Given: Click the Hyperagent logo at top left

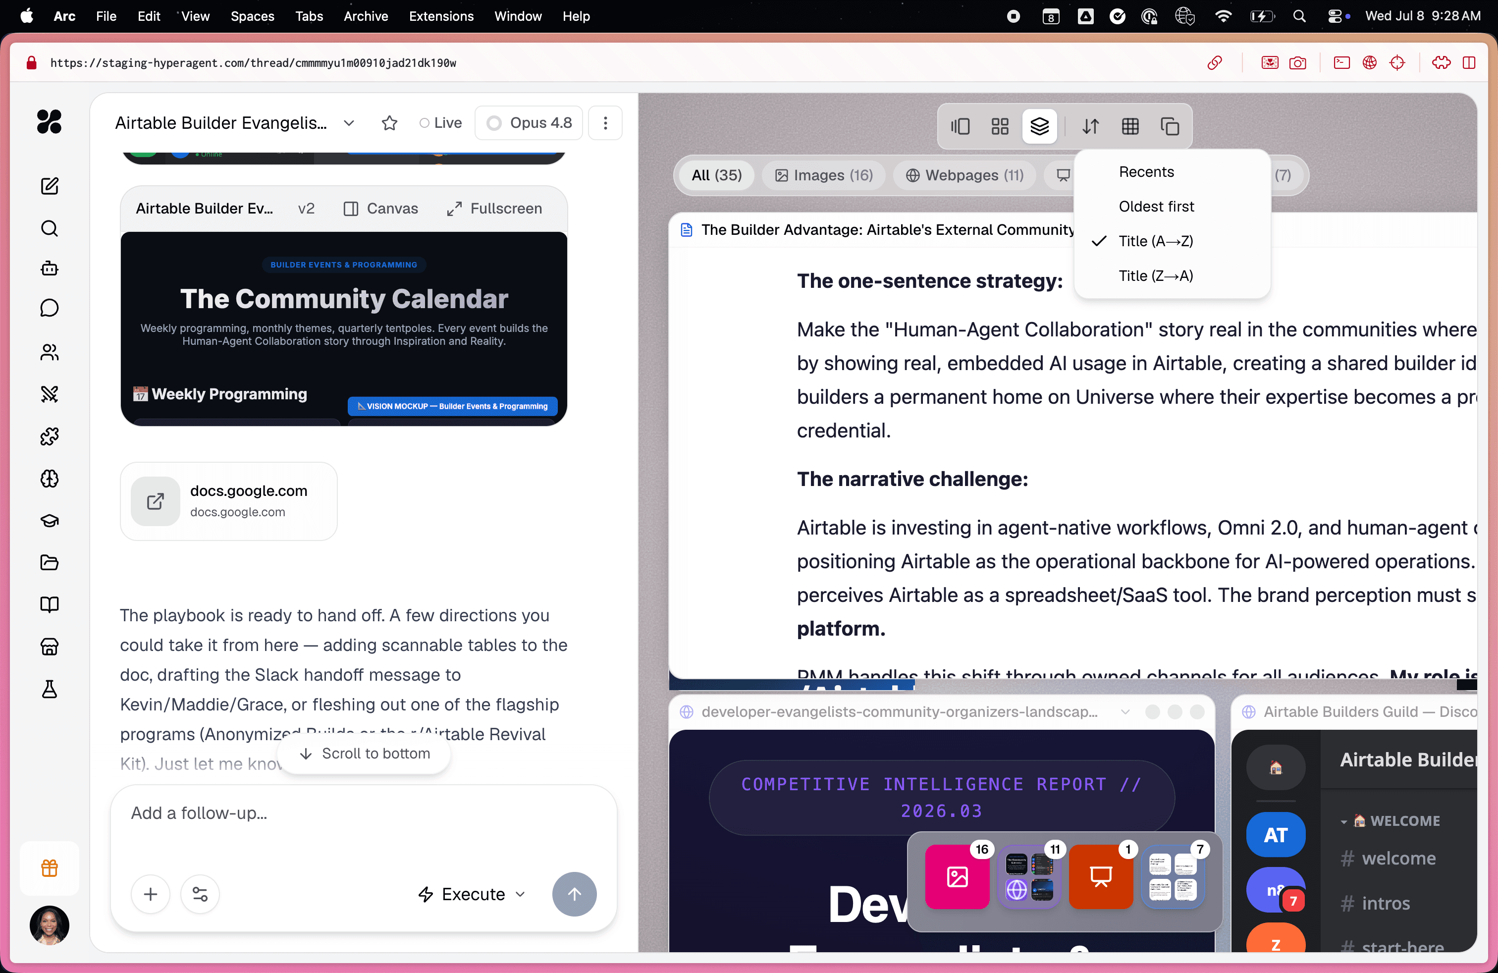Looking at the screenshot, I should point(49,121).
